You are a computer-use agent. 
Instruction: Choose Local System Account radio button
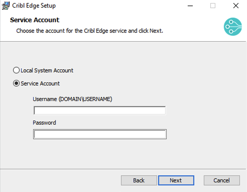pyautogui.click(x=16, y=70)
